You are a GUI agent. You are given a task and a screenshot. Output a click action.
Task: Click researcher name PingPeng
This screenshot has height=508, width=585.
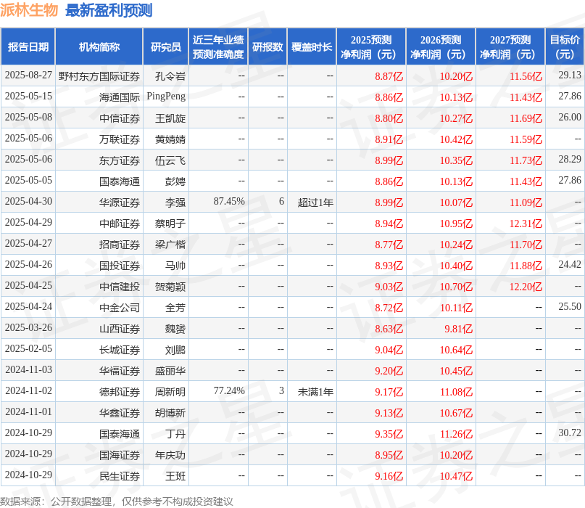pos(166,97)
